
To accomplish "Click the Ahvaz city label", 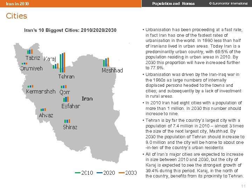I will pos(46,115).
